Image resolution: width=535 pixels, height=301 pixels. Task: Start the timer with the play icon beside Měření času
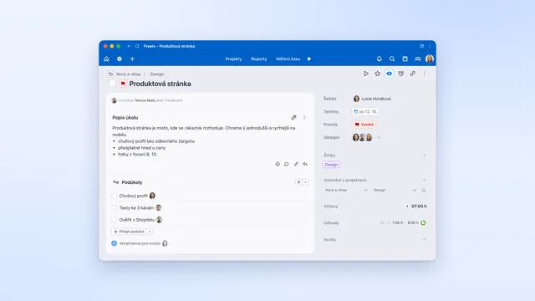point(309,59)
